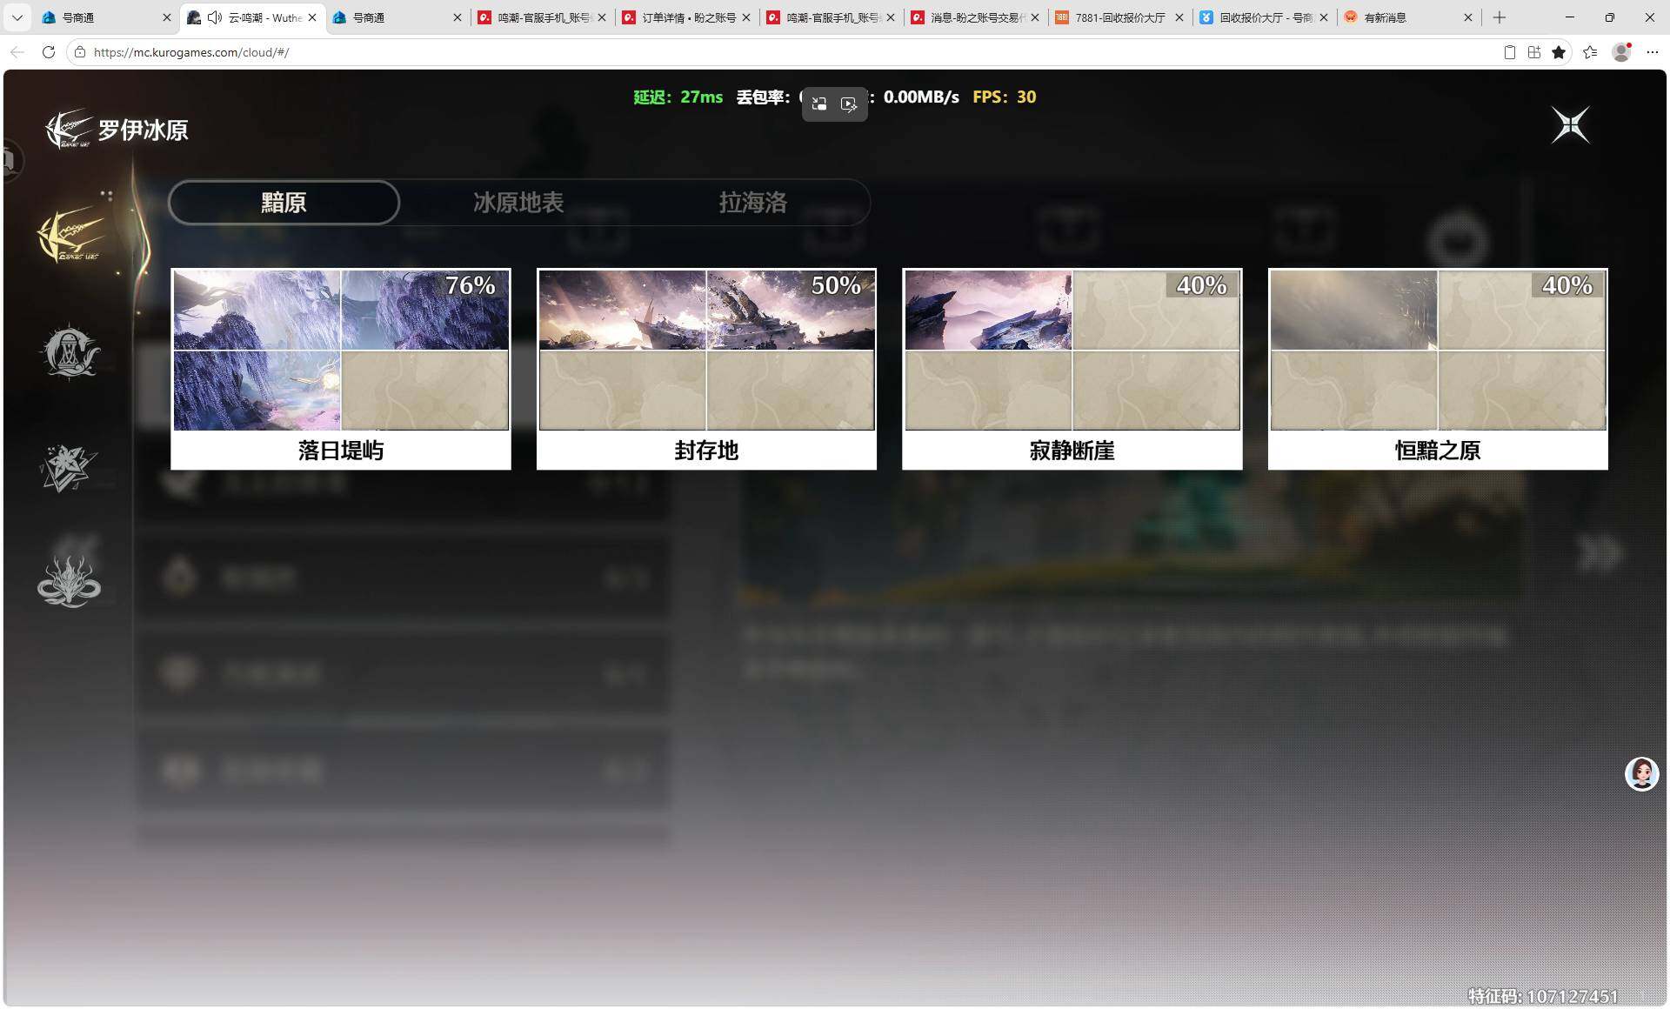Switch to the 拉海洛 tab

click(x=752, y=203)
